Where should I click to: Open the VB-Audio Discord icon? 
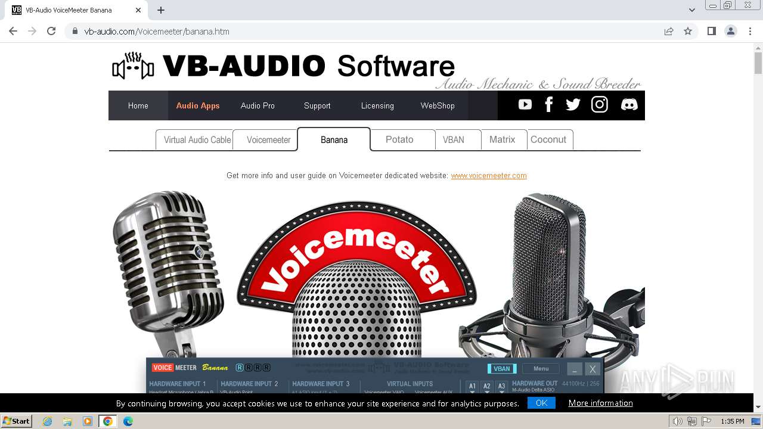click(x=629, y=105)
